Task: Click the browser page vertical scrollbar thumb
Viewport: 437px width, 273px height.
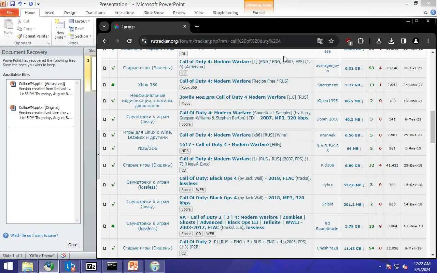Action: [x=433, y=127]
